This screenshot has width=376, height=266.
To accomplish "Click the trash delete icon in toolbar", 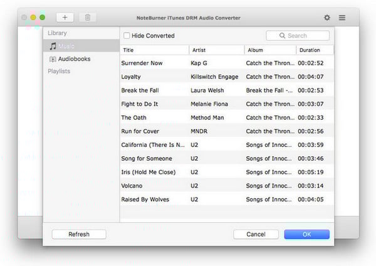I will pos(88,18).
